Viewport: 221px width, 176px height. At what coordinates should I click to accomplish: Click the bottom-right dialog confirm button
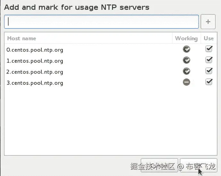tap(199, 165)
